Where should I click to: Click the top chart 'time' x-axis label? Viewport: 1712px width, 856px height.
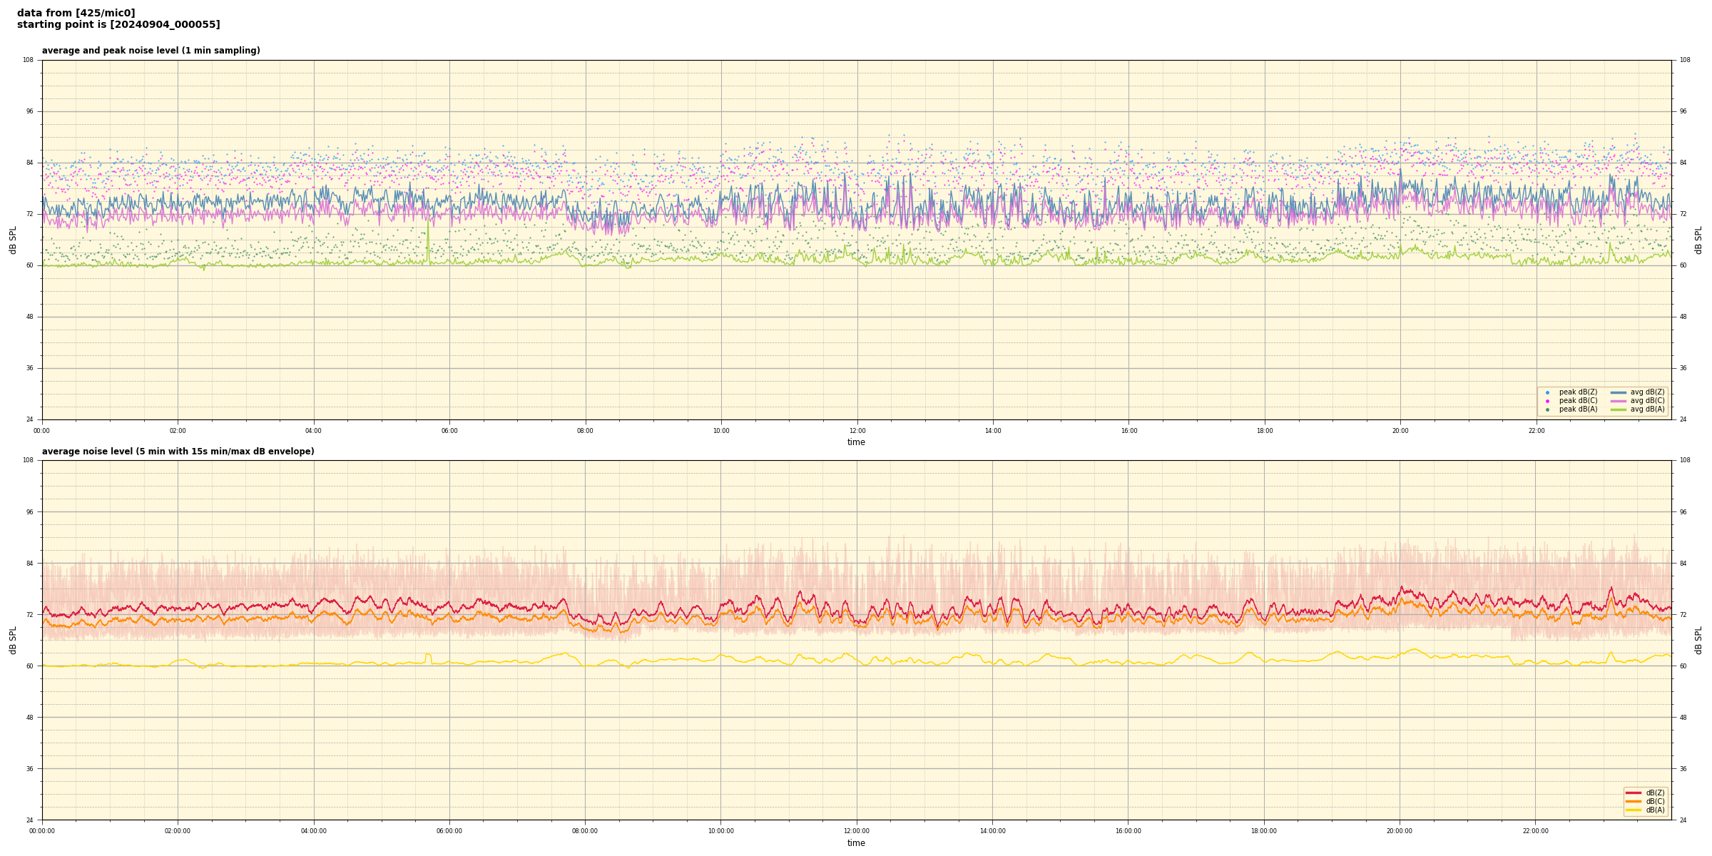[x=856, y=442]
